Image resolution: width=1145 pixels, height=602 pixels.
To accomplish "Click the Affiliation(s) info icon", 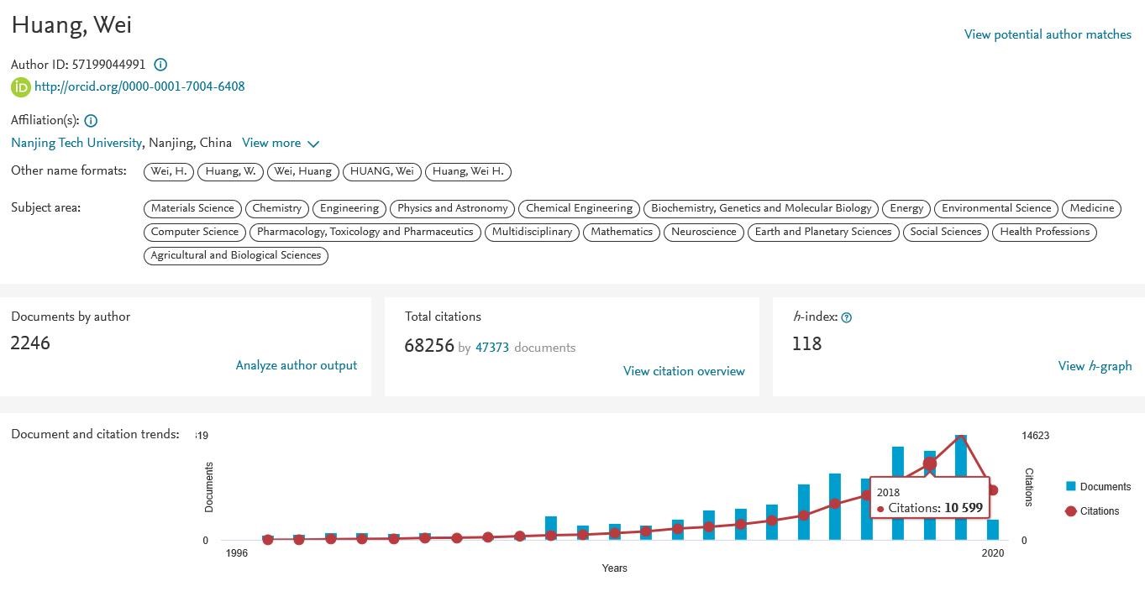I will pyautogui.click(x=91, y=121).
